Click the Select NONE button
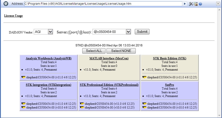 pyautogui.click(x=121, y=51)
